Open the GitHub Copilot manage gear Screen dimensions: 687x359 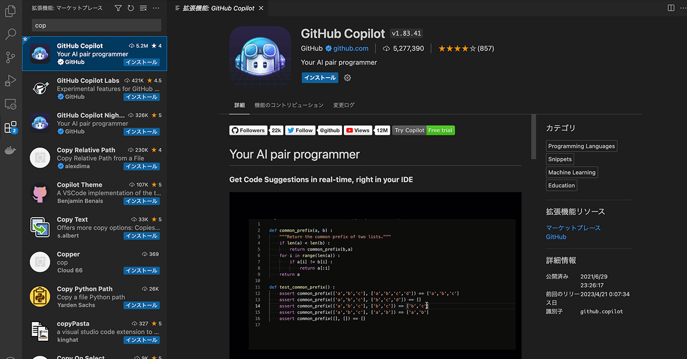pos(347,78)
